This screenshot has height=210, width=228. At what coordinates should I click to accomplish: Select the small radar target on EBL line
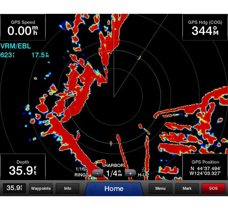coord(139,58)
